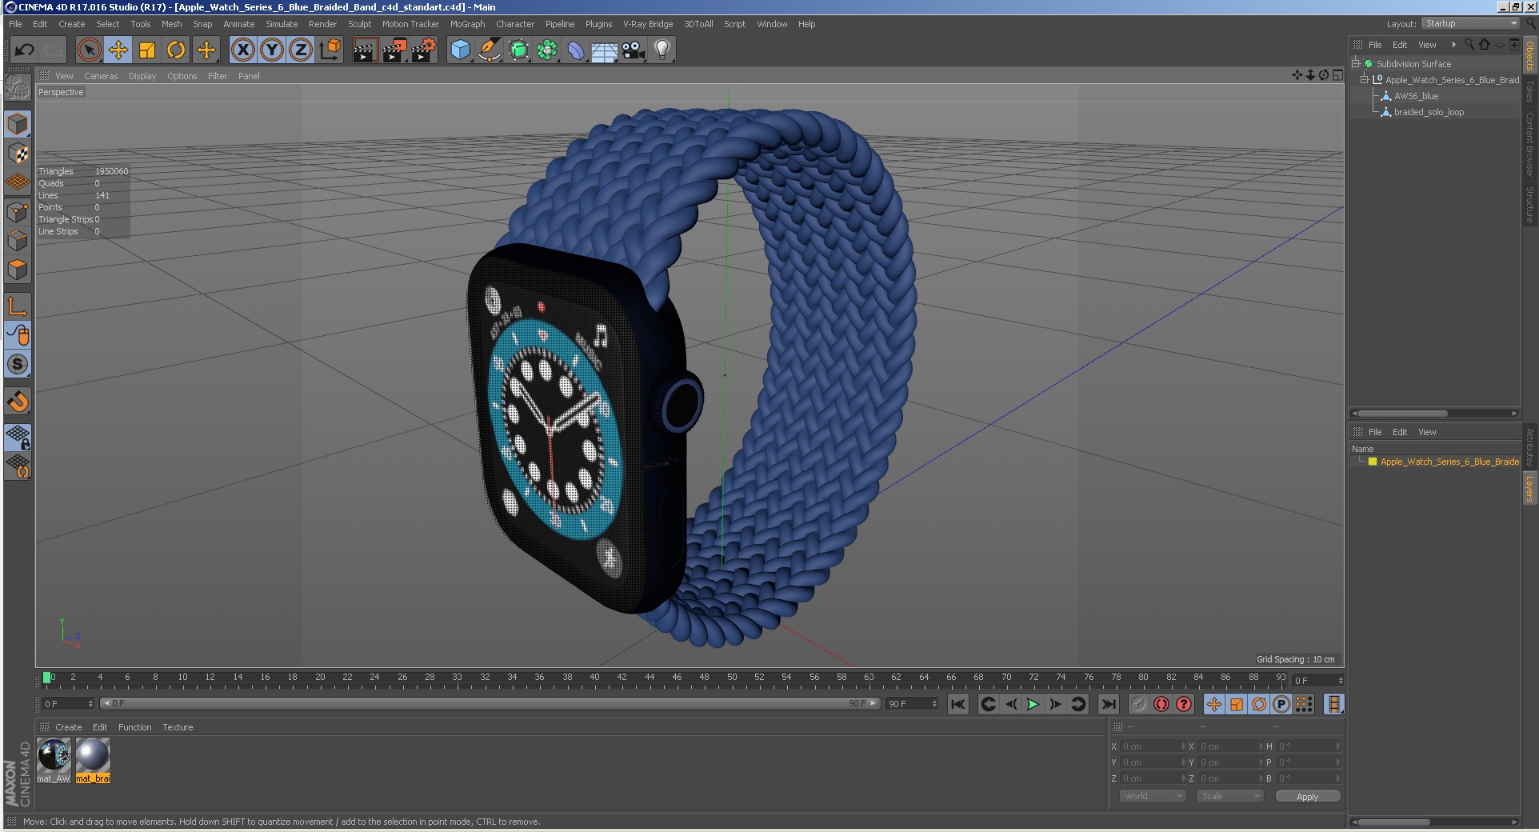Viewport: 1539px width, 832px height.
Task: Click frame 44 on timeline ruler
Action: coord(650,678)
